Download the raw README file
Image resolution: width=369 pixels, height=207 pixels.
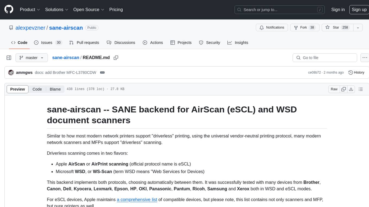(x=351, y=89)
